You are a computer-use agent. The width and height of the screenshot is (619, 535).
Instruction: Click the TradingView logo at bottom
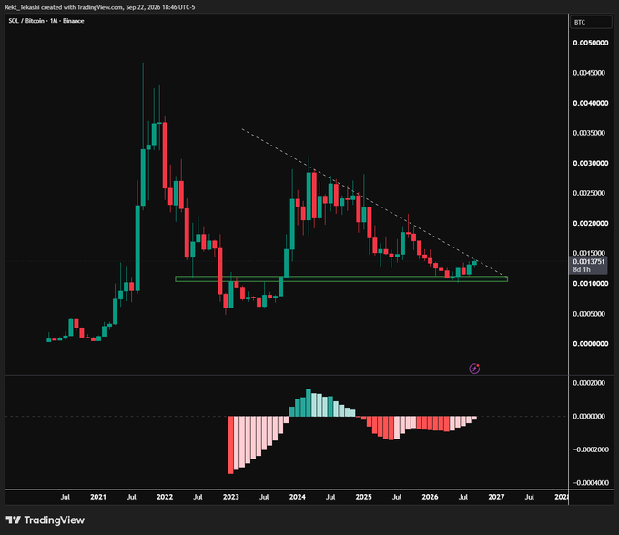click(46, 520)
